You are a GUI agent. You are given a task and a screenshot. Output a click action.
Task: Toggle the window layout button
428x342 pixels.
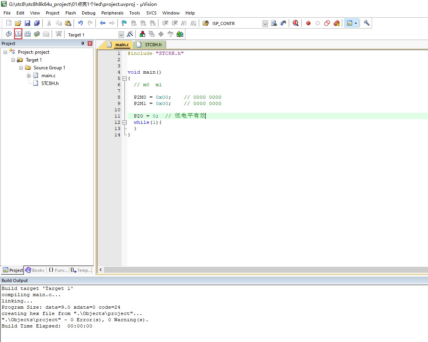[349, 23]
